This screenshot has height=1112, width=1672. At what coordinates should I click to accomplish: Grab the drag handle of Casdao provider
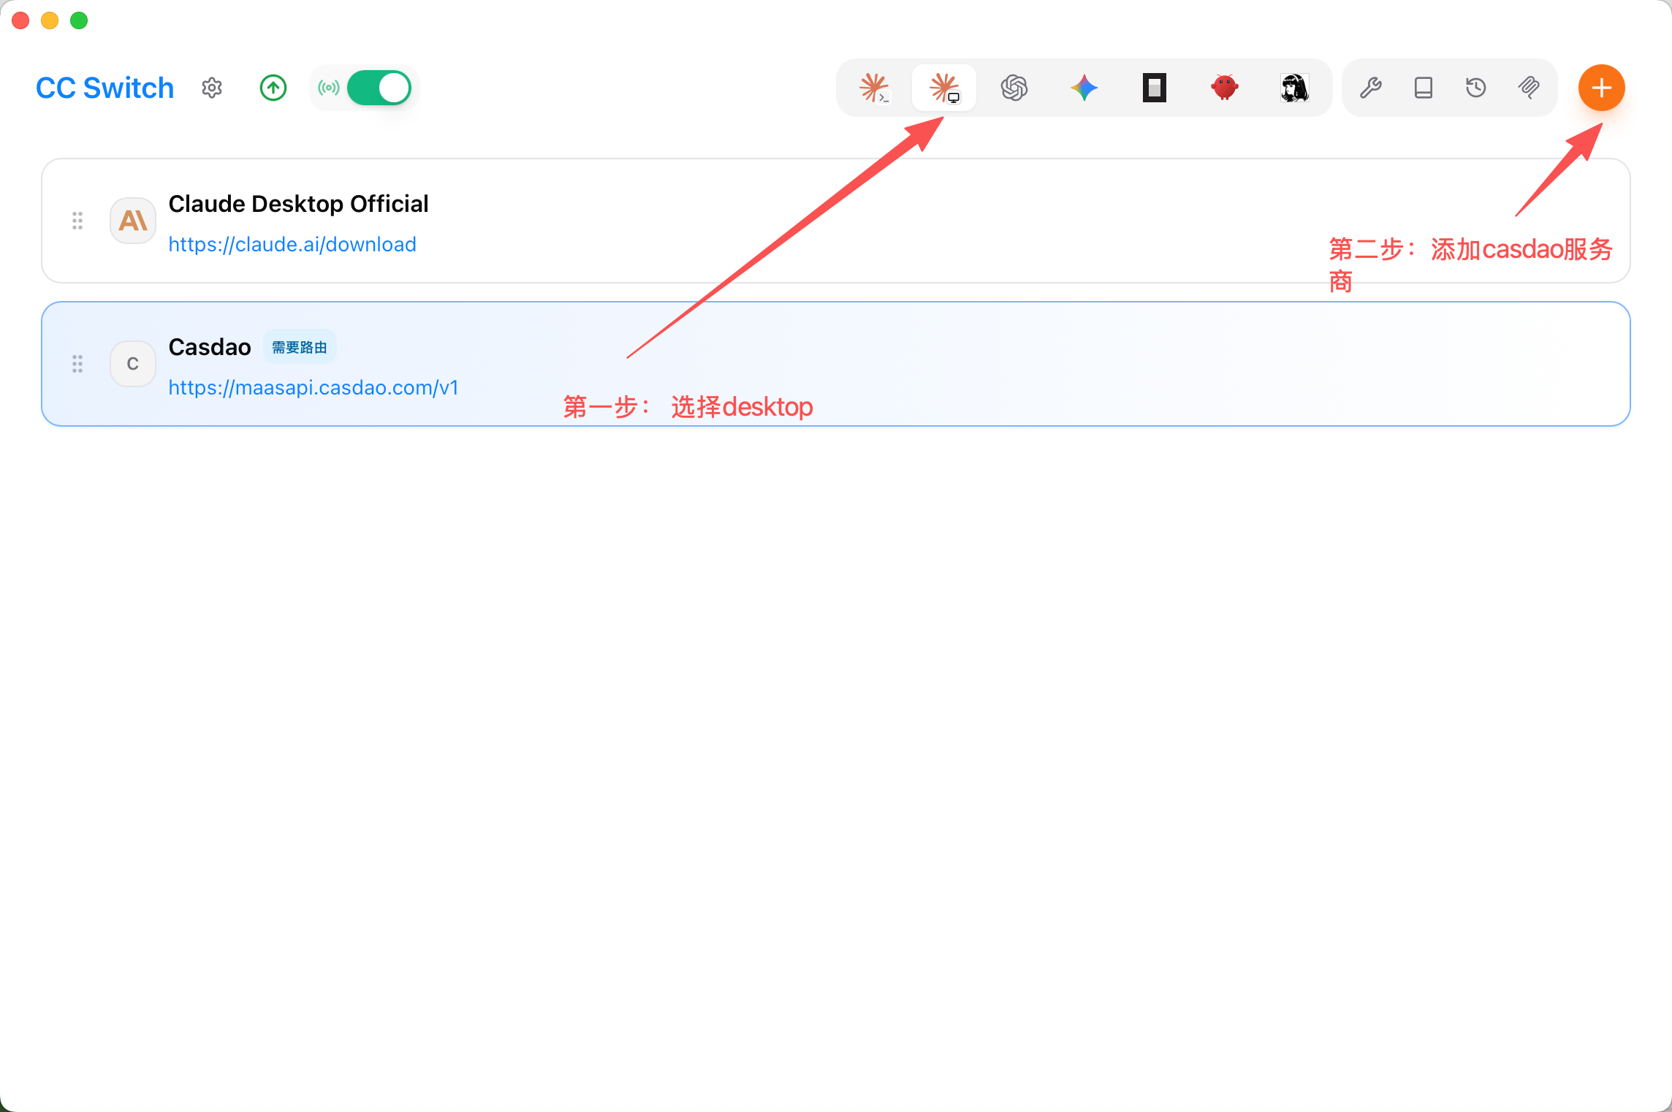(77, 364)
